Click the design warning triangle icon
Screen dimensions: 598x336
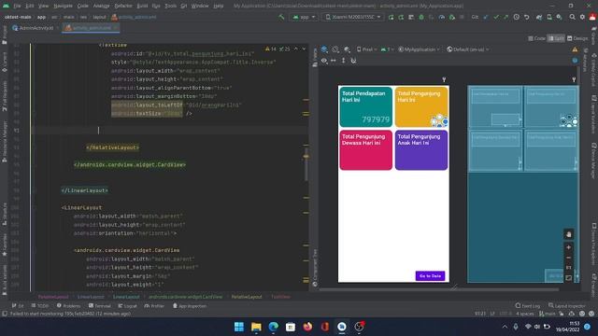click(x=575, y=49)
